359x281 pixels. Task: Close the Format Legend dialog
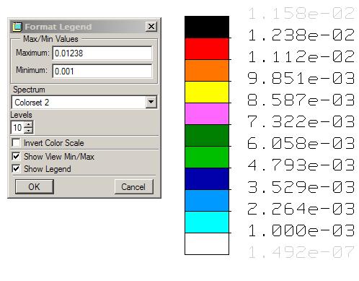tap(151, 27)
